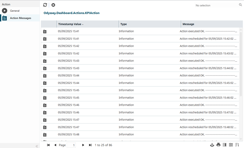Sort by Timestamp Value column
244x148 pixels.
click(x=87, y=24)
